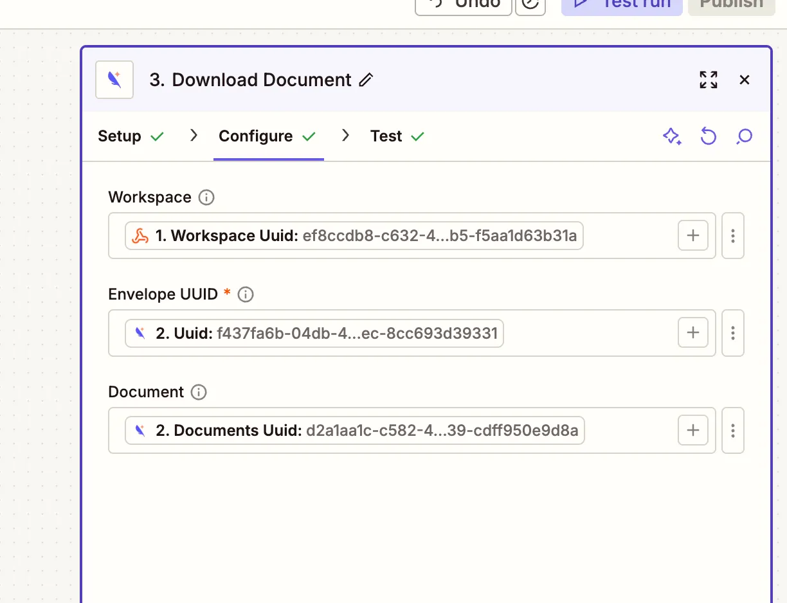
Task: Open the Workspace field options menu
Action: tap(732, 235)
